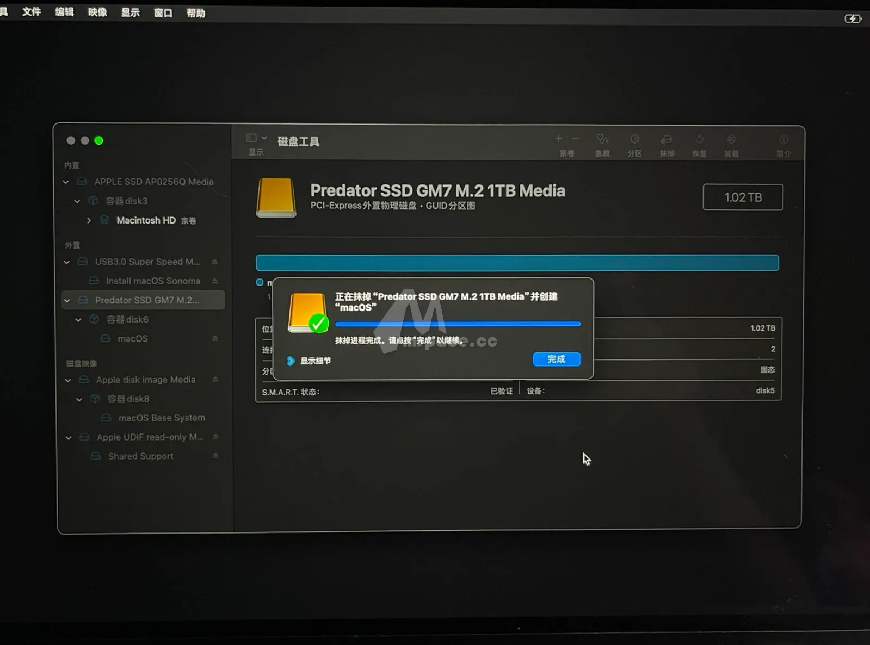Collapse 容器 disk8 chevron
Viewport: 870px width, 645px height.
coord(79,399)
